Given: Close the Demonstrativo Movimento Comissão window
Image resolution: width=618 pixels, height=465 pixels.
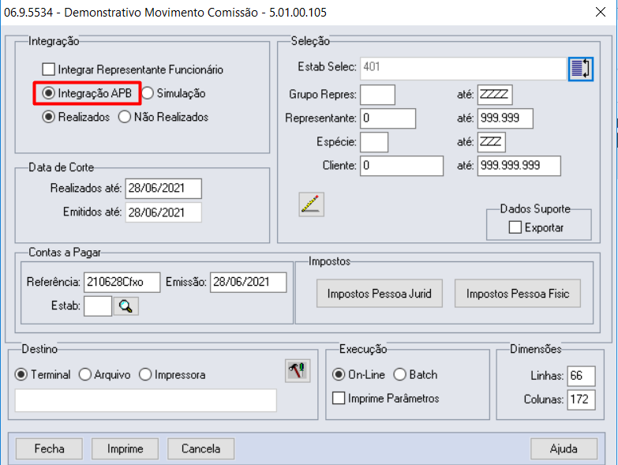Looking at the screenshot, I should coord(601,12).
